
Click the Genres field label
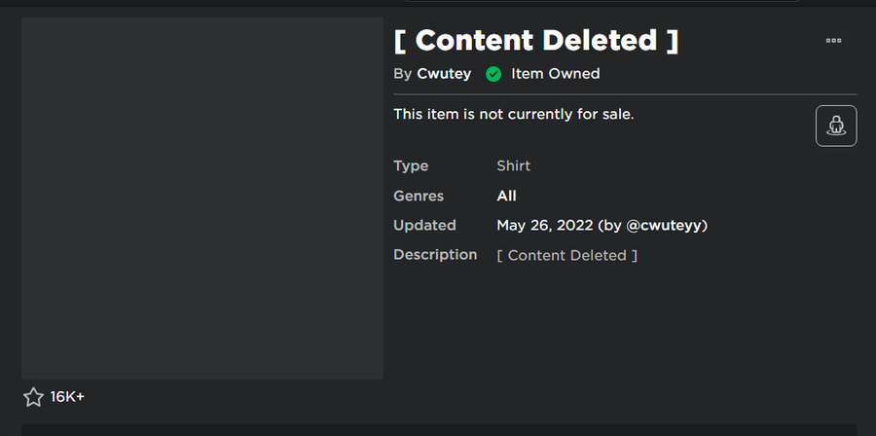(x=419, y=196)
